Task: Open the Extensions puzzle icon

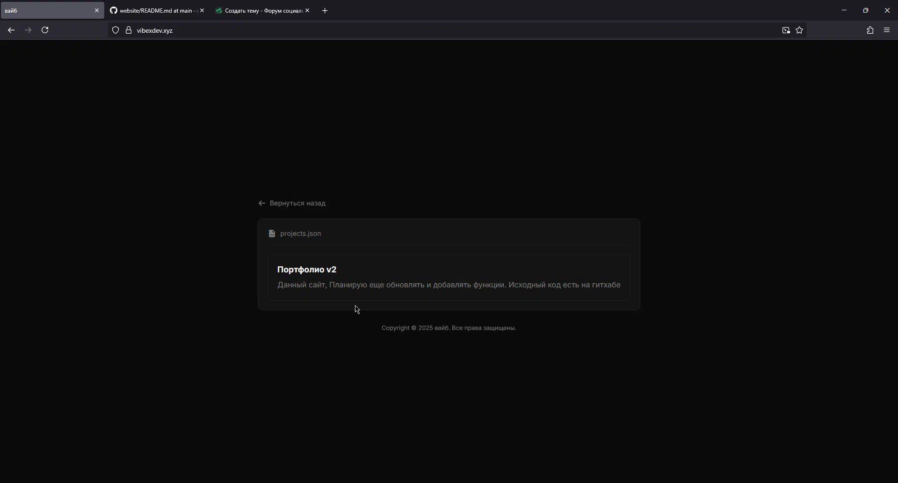Action: 870,30
